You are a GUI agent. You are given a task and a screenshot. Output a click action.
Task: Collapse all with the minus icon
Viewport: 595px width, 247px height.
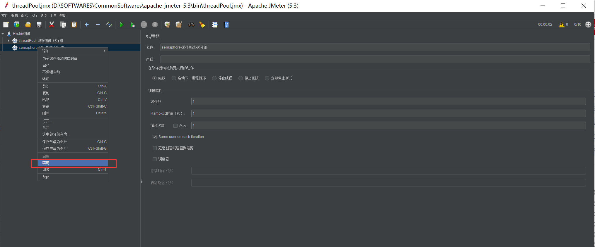(x=98, y=25)
